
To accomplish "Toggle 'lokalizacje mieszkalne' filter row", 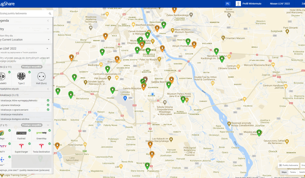I will [24, 114].
